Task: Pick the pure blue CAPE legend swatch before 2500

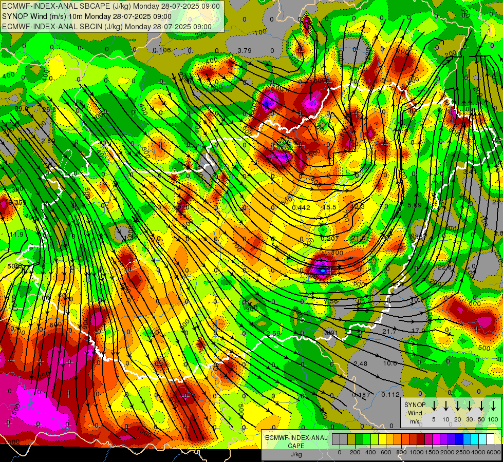Action: pyautogui.click(x=459, y=439)
